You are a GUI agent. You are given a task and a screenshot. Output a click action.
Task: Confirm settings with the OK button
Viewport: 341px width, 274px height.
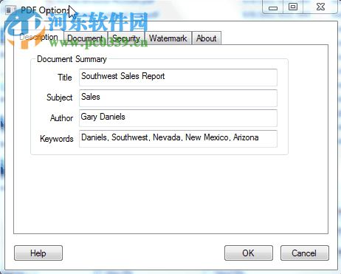pos(249,253)
